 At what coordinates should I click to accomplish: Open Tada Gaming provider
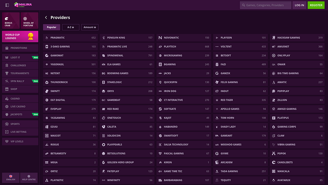pyautogui.click(x=241, y=171)
